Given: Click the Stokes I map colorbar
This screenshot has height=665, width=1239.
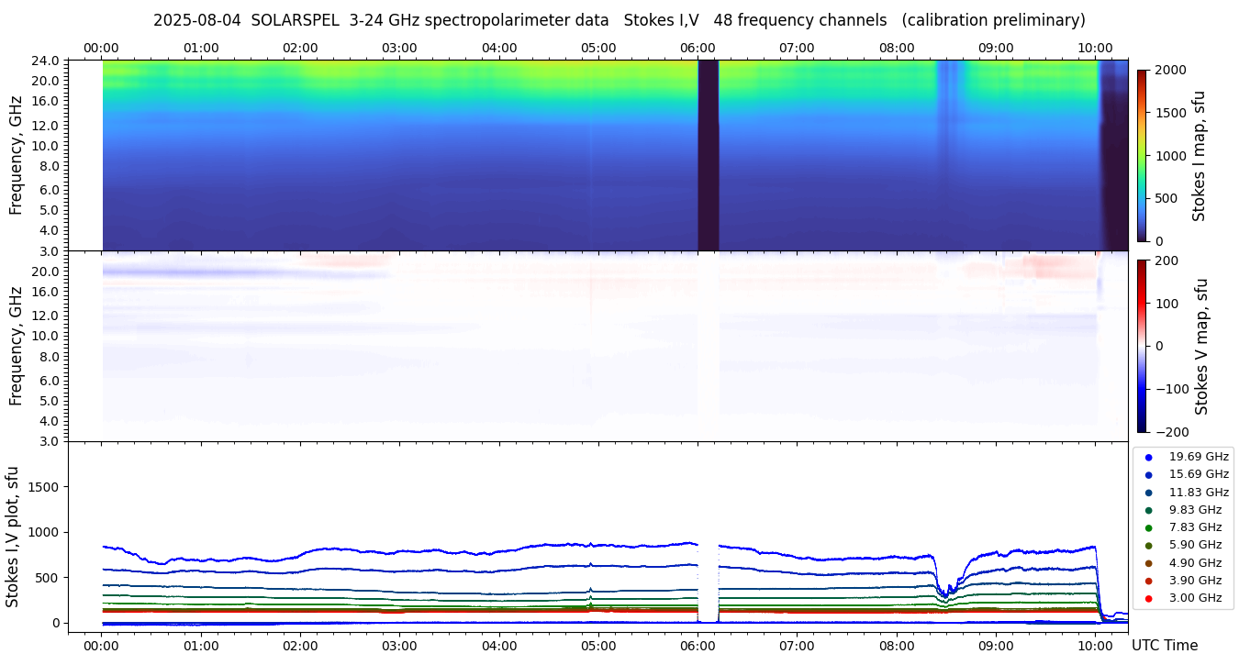Looking at the screenshot, I should pyautogui.click(x=1142, y=155).
